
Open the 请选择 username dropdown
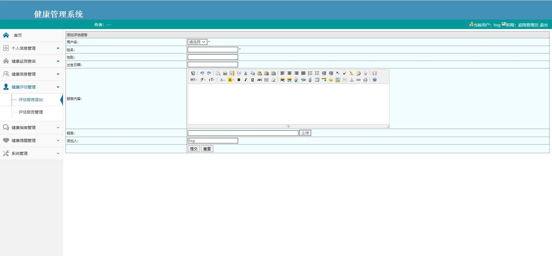[198, 42]
